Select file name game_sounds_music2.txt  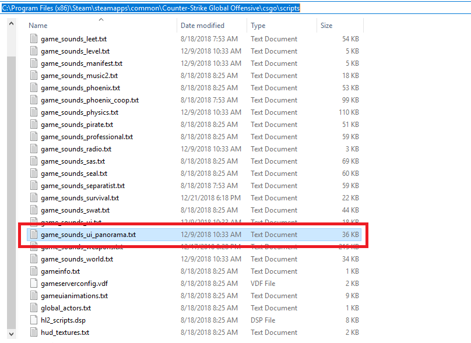pos(79,76)
